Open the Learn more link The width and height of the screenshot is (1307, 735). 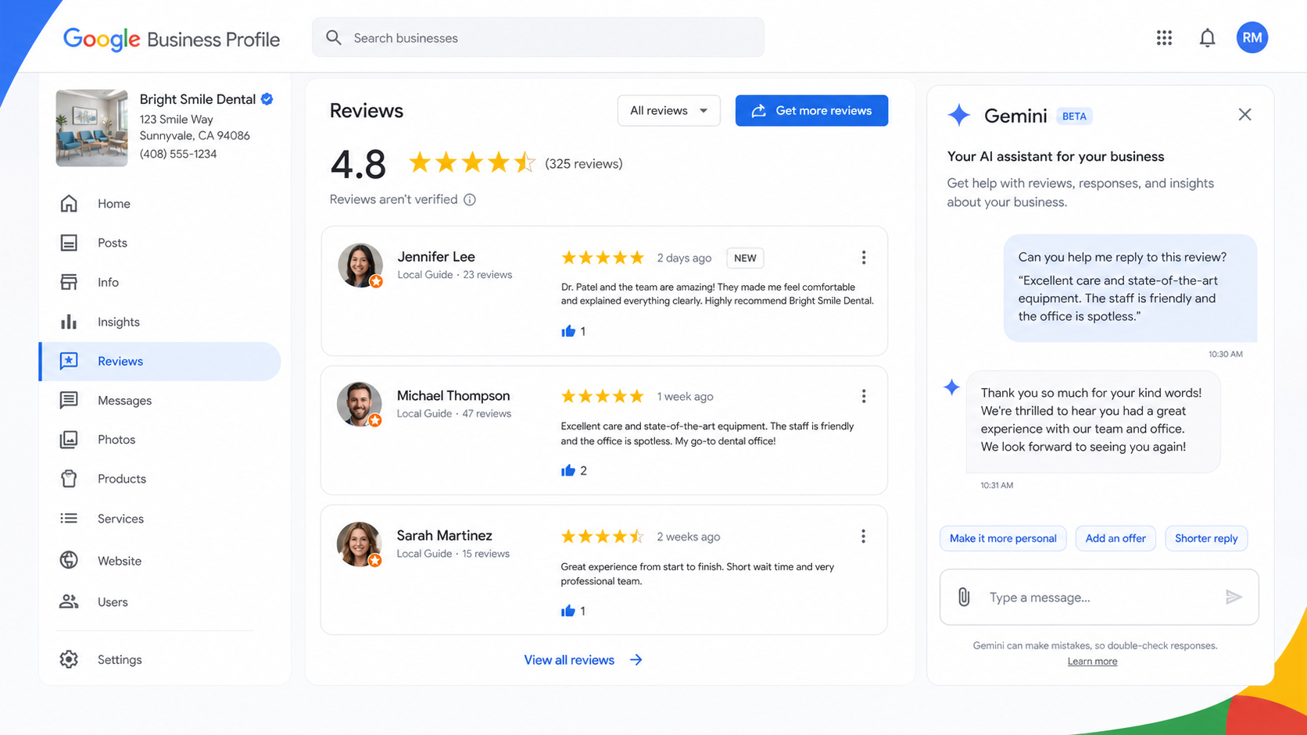coord(1092,662)
